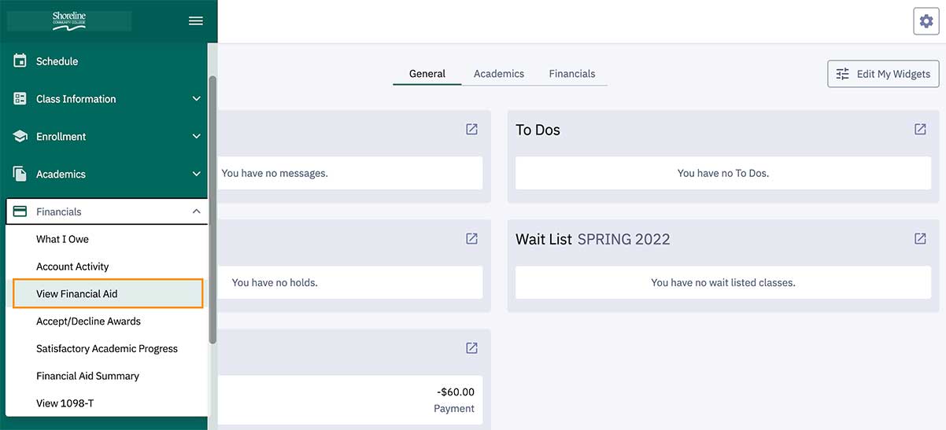Expand the Enrollment menu chevron
946x430 pixels.
click(x=197, y=136)
